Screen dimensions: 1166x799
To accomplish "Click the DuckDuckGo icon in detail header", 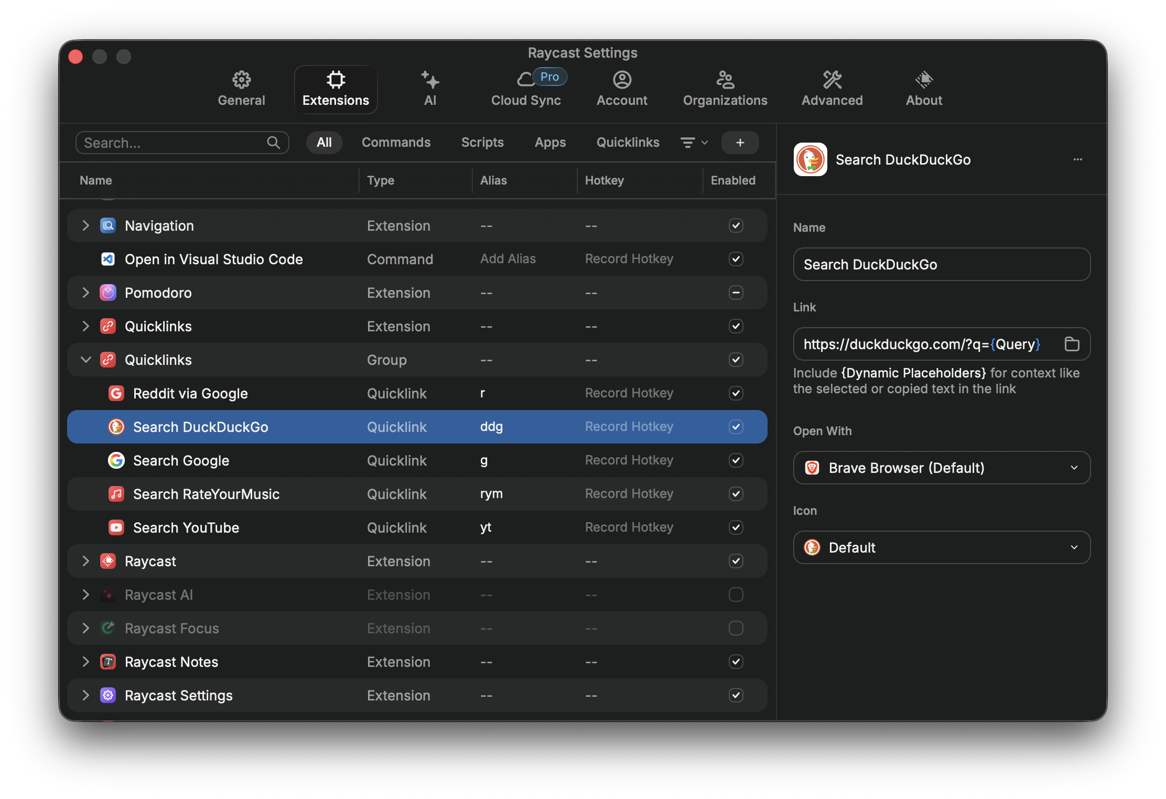I will click(x=810, y=159).
